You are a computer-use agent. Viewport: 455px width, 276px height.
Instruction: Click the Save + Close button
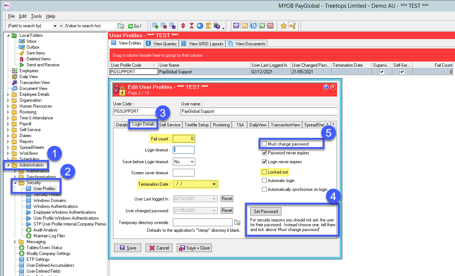coord(194,248)
